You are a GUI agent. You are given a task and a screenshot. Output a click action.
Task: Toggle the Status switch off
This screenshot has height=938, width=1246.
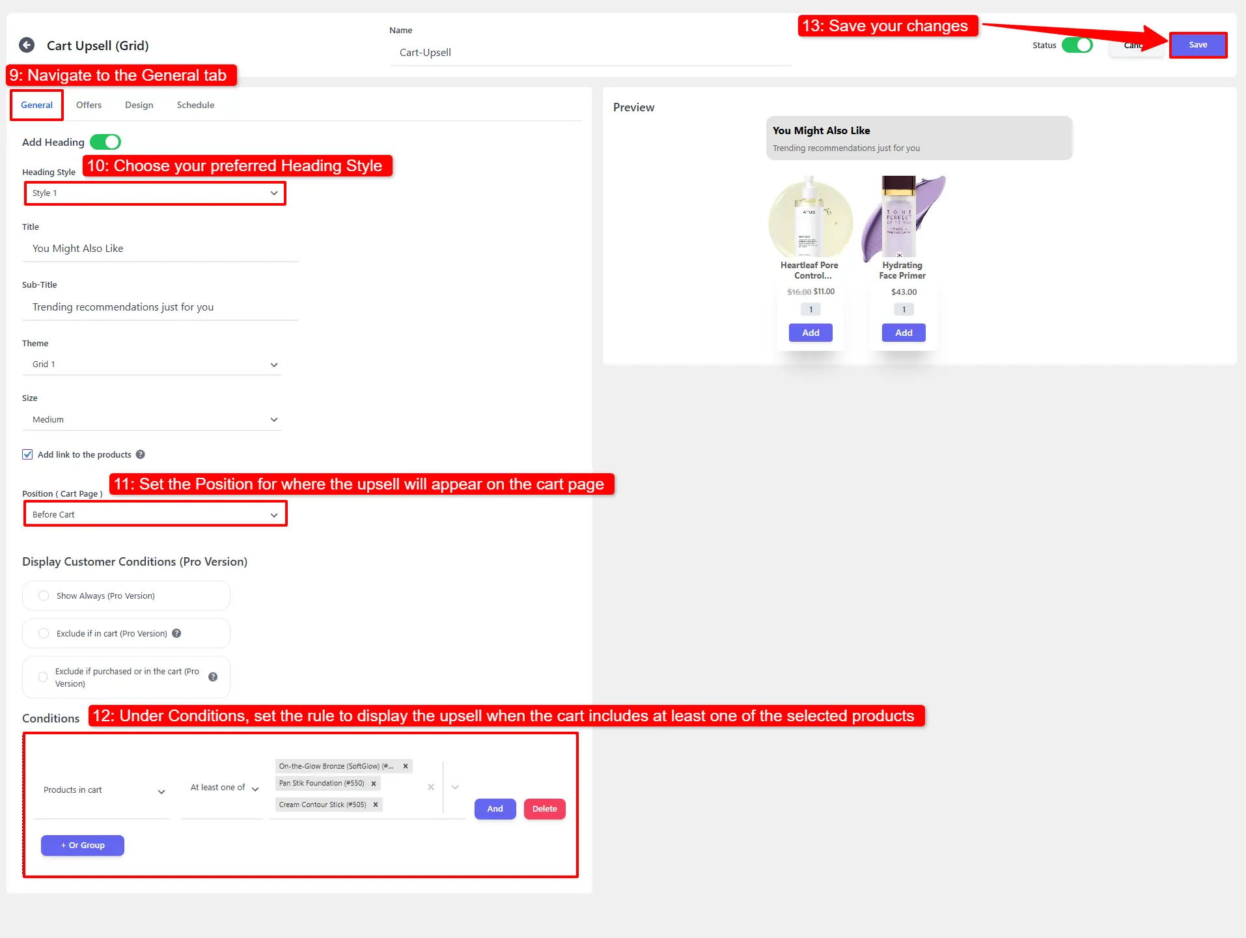(1077, 45)
